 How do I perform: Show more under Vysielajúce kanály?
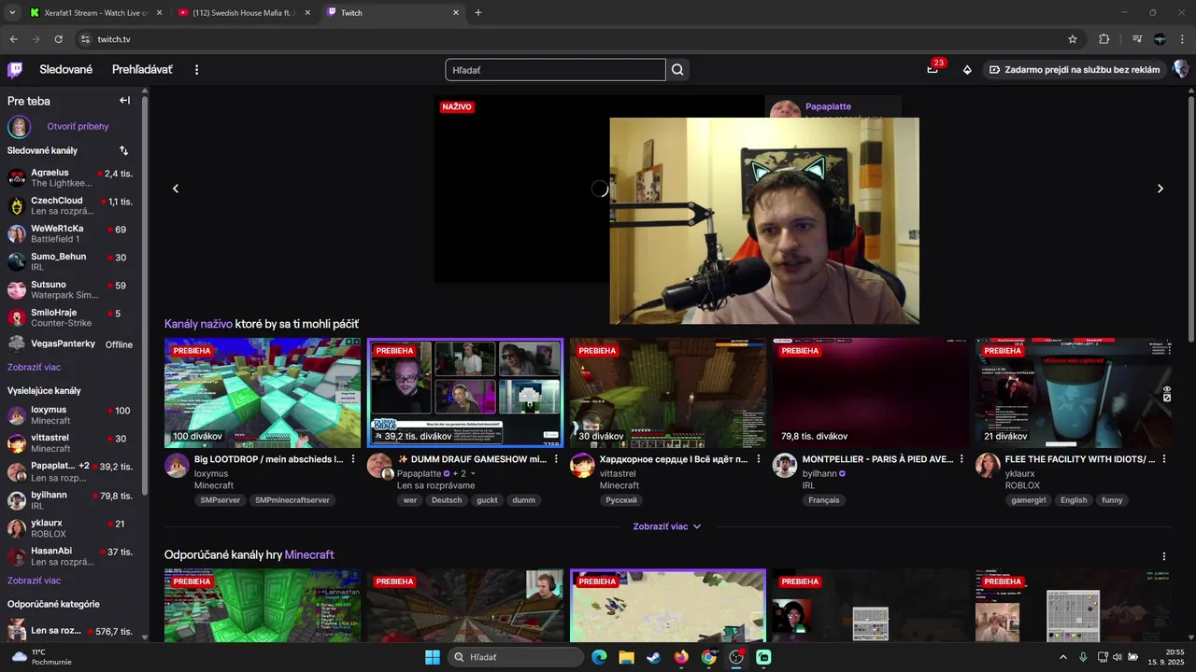pos(35,581)
